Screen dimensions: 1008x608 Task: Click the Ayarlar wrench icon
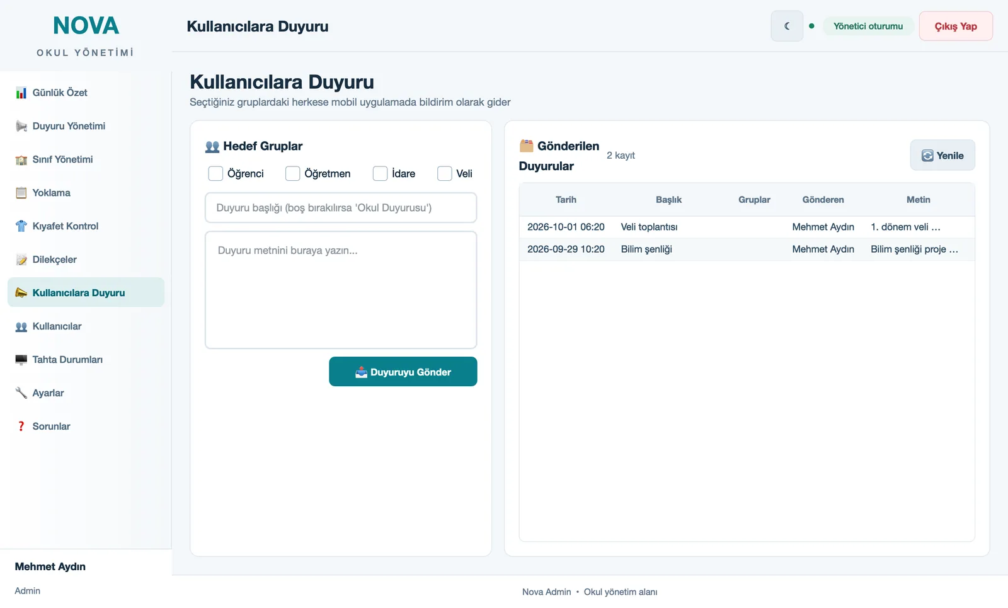click(x=21, y=393)
